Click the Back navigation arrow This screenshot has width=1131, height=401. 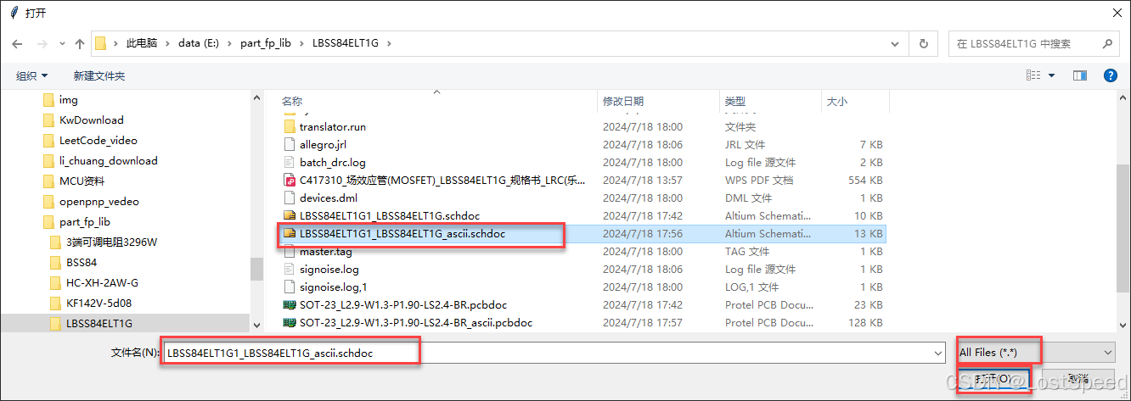16,43
